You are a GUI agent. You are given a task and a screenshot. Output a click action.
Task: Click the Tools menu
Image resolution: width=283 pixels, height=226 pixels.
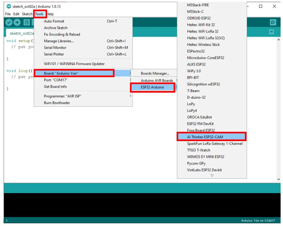tap(39, 14)
